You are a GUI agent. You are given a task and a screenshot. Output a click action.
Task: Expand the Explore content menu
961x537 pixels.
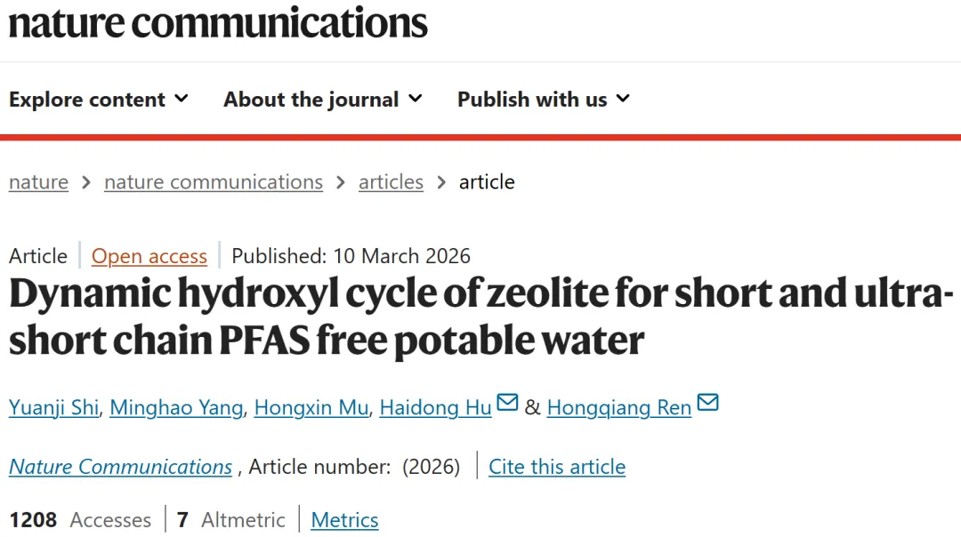coord(99,100)
